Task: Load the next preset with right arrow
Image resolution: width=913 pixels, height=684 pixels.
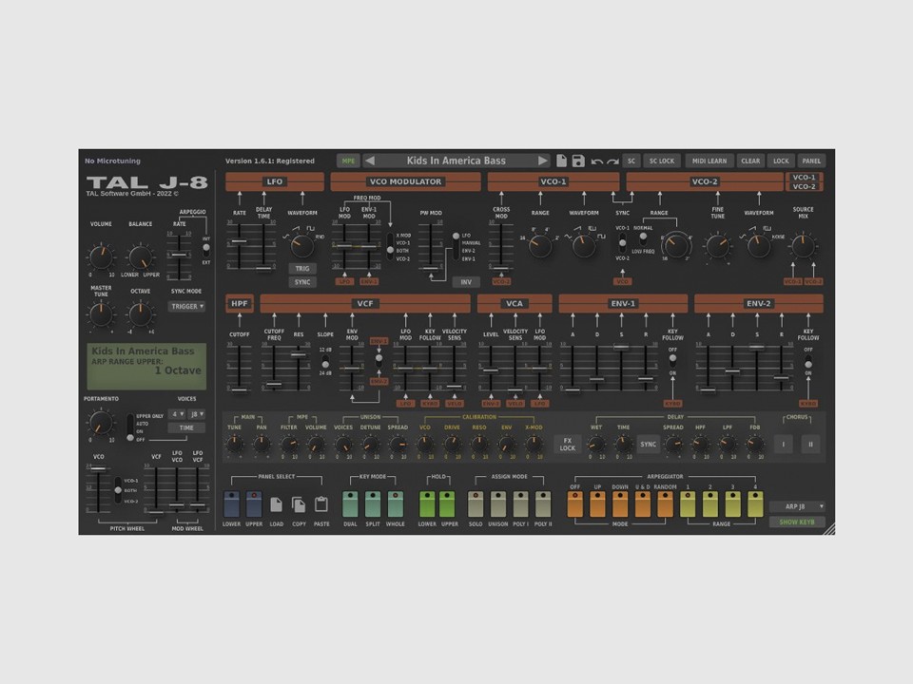Action: point(543,161)
